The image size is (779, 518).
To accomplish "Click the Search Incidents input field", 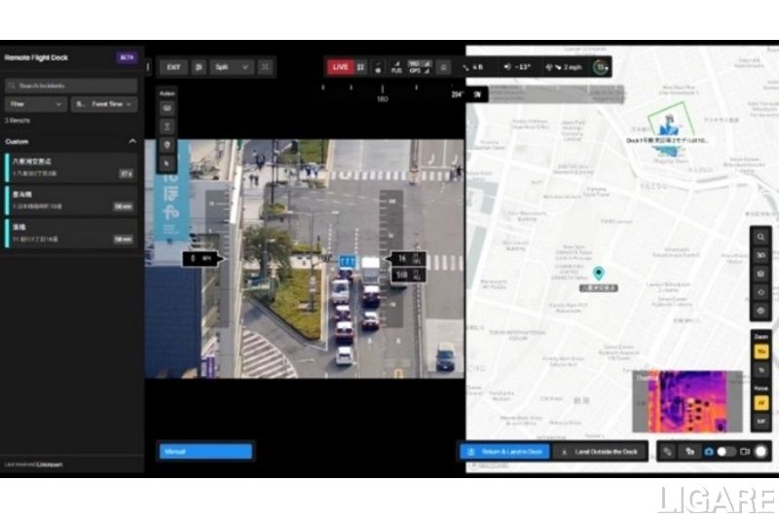I will coord(71,86).
